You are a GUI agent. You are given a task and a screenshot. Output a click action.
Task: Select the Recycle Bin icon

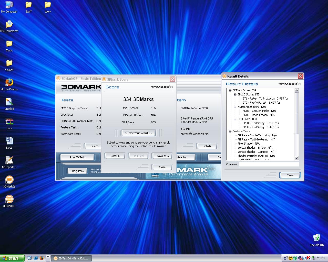[x=316, y=241]
